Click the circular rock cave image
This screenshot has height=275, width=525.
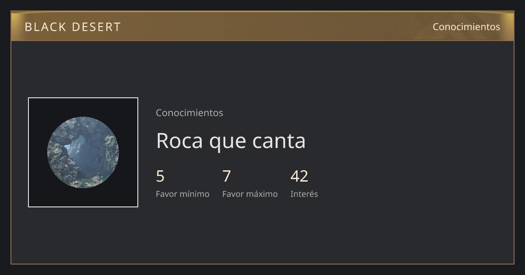coord(83,152)
